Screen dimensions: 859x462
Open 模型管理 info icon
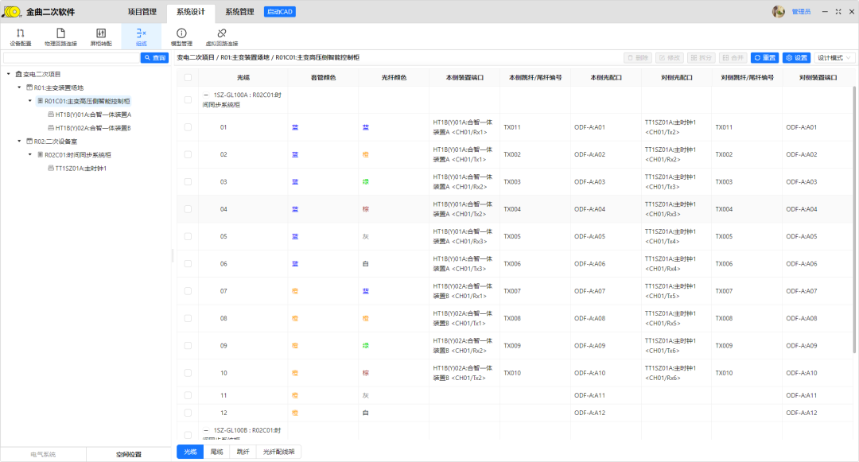(x=181, y=33)
